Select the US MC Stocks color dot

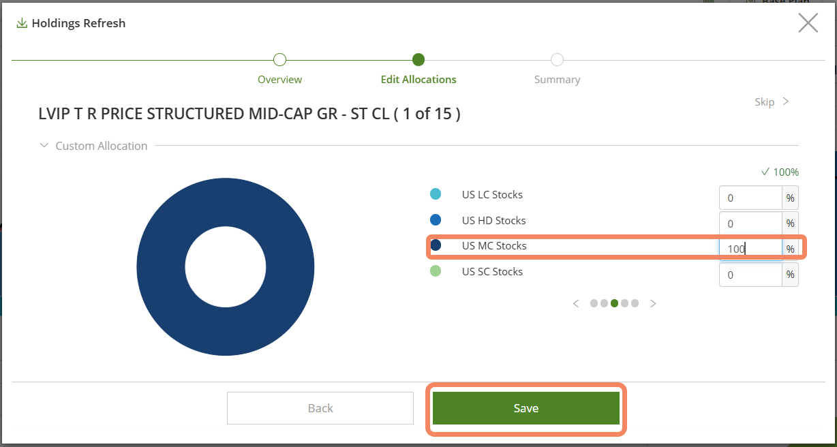click(x=436, y=245)
